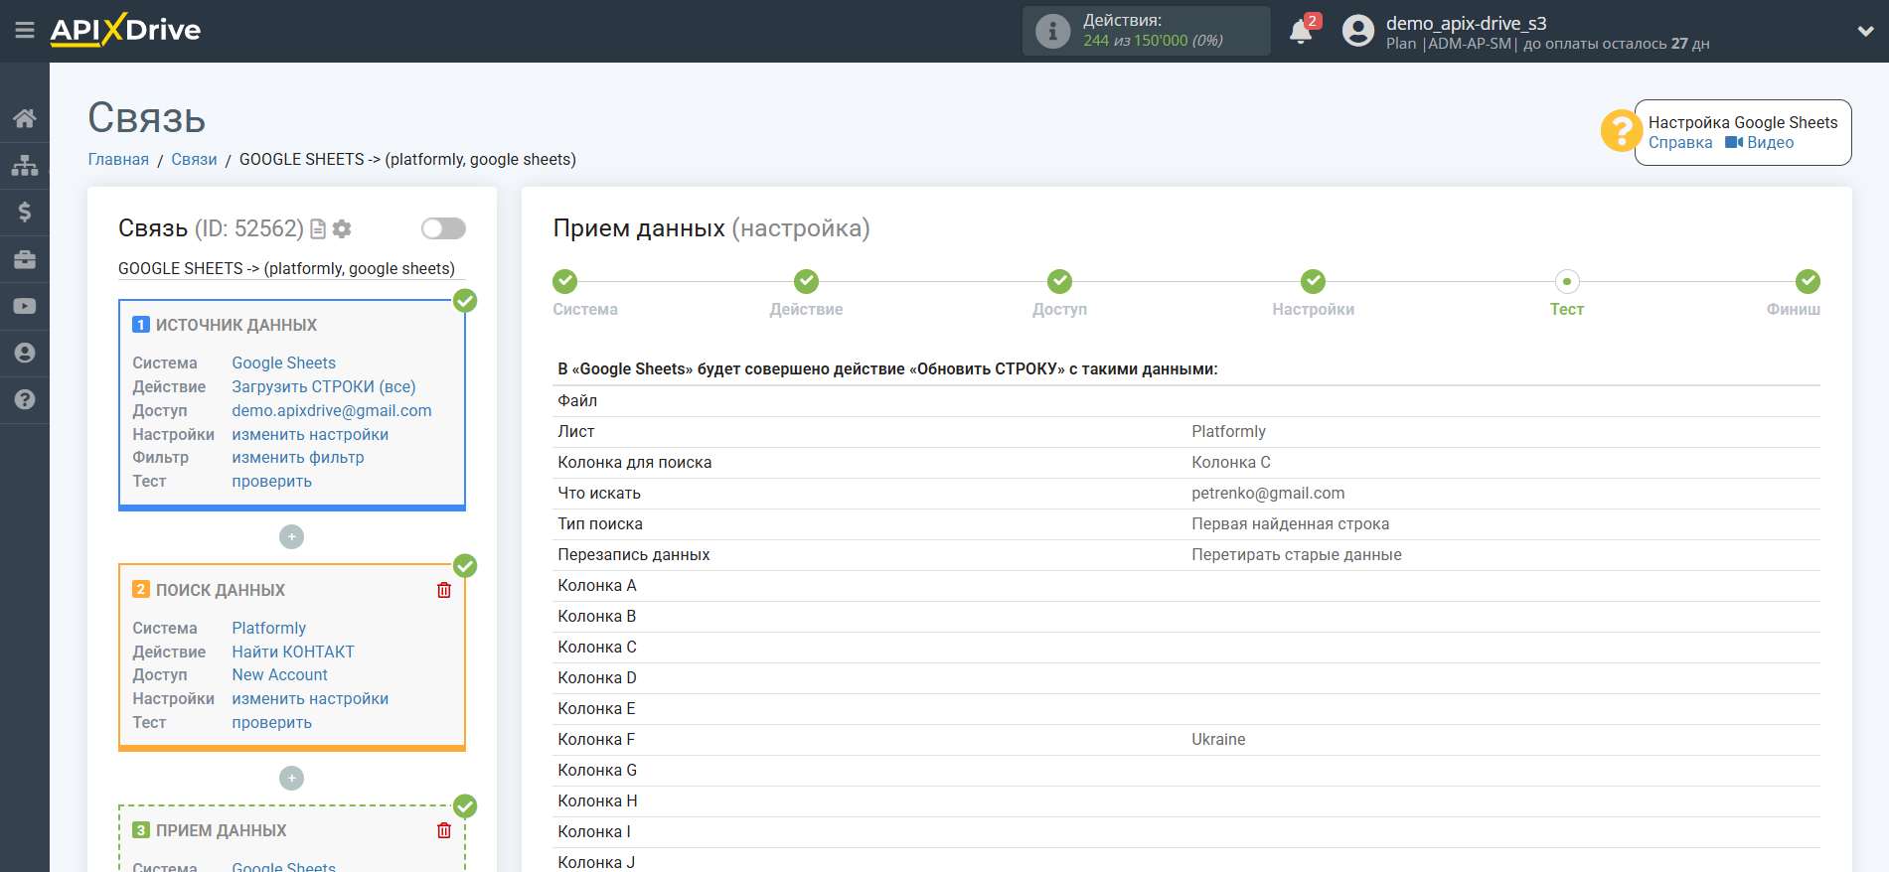Screen dimensions: 1889x872
Task: Click Platformly system link
Action: point(269,628)
